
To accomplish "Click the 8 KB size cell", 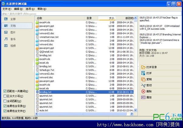I will click(112, 70).
